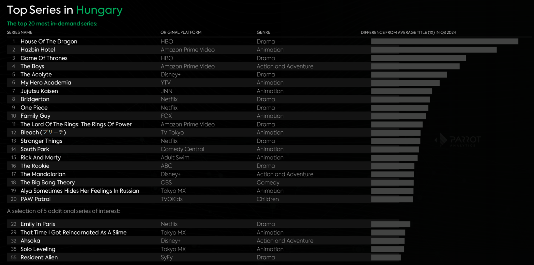
Task: Select 'That Time I Got Reincarnated As A Slime'
Action: pos(73,232)
